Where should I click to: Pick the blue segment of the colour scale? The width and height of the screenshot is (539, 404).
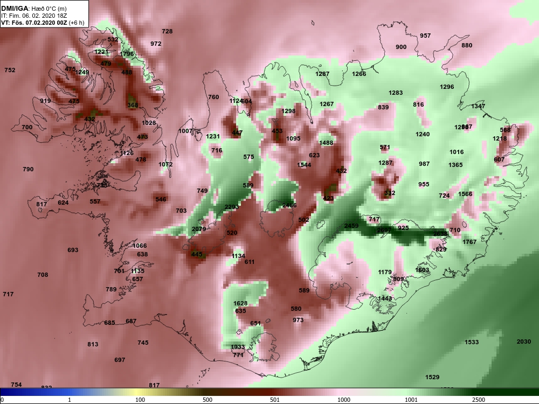(34, 392)
